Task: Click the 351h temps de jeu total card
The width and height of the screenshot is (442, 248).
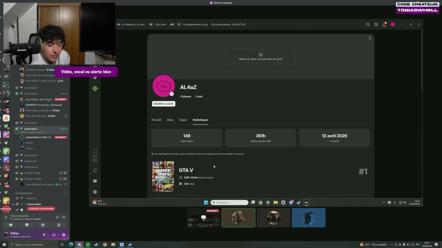Action: [261, 138]
